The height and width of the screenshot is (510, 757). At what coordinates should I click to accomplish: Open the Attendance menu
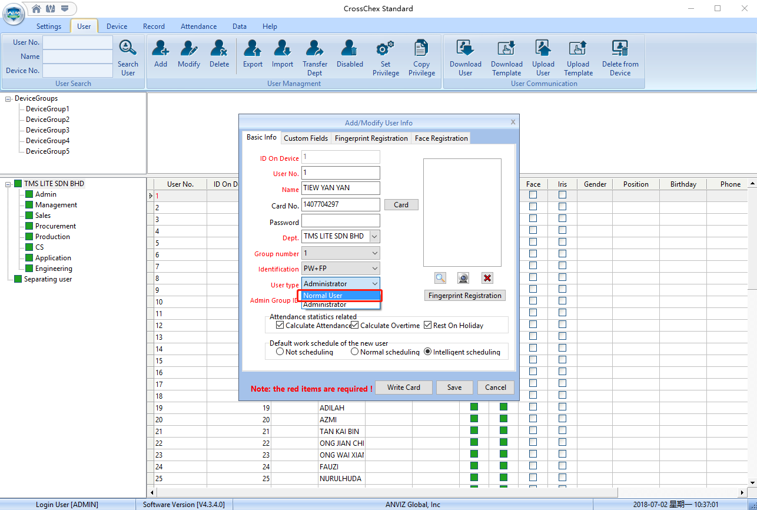click(x=198, y=26)
